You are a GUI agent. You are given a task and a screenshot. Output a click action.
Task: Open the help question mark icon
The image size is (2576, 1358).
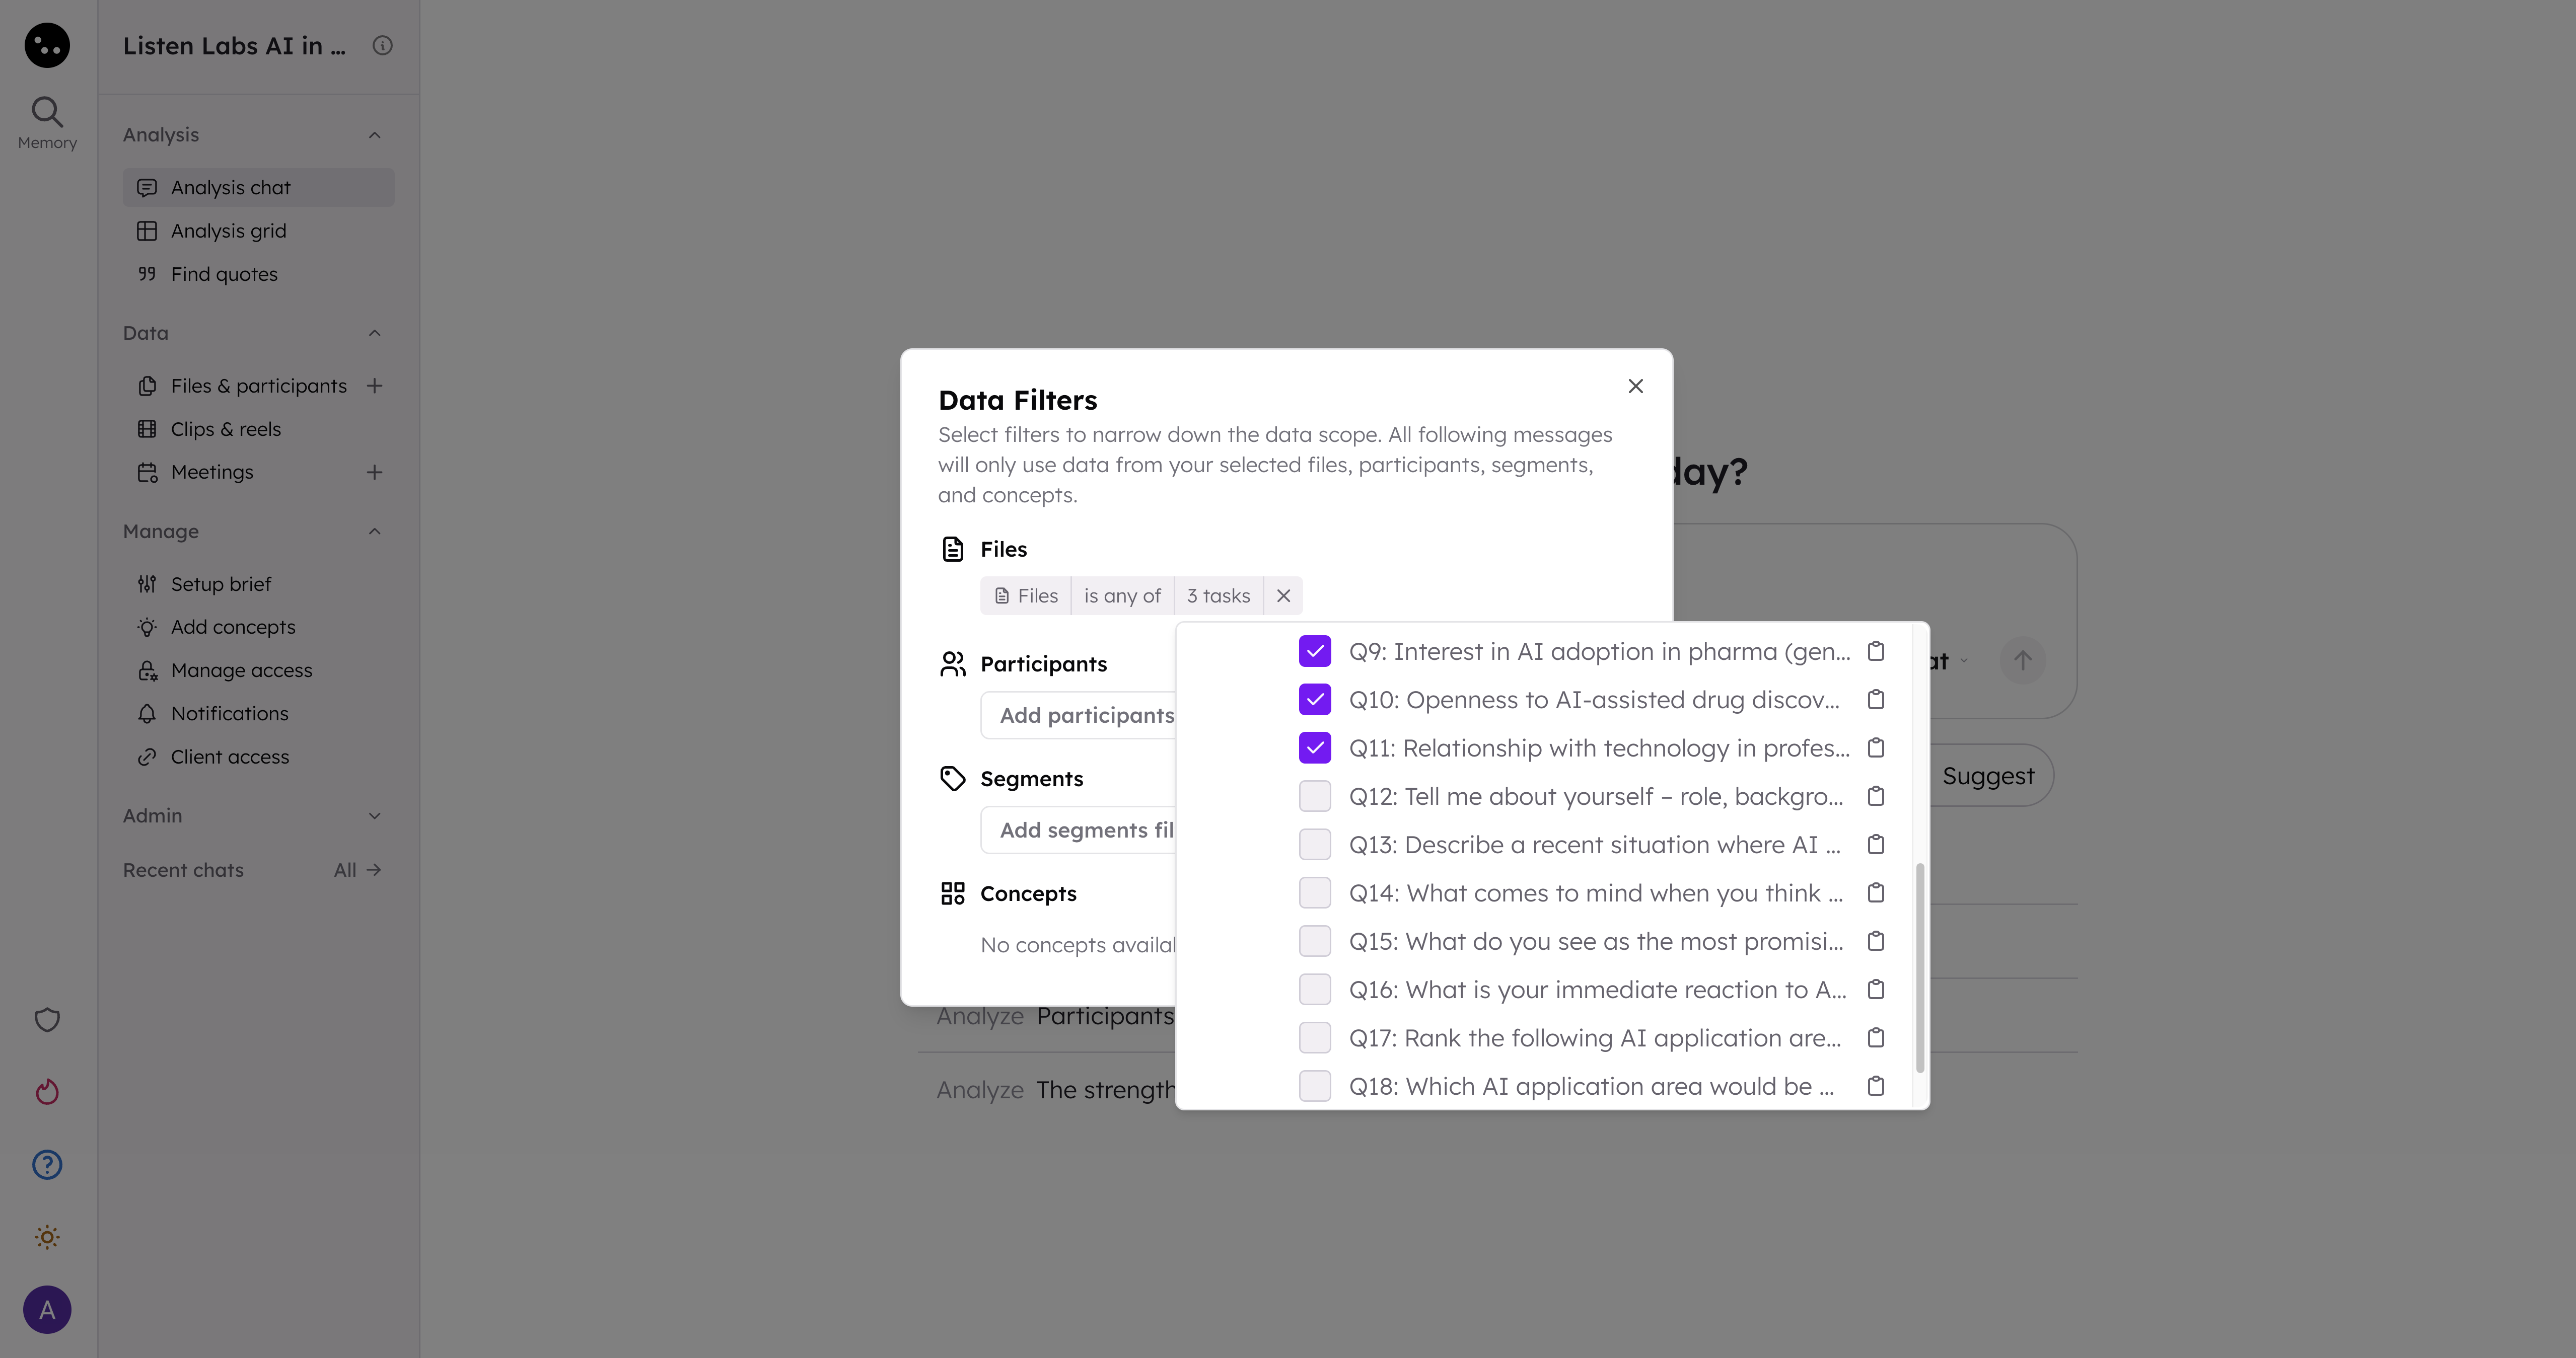pyautogui.click(x=47, y=1165)
